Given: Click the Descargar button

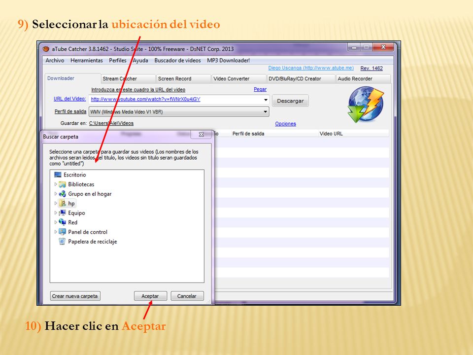Looking at the screenshot, I should (290, 101).
